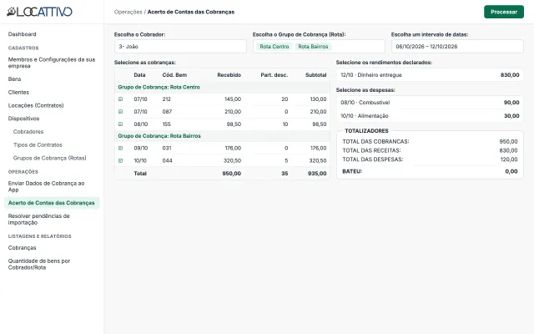Image resolution: width=534 pixels, height=334 pixels.
Task: Click the TOTAL DAS DESPESAS line
Action: (430, 159)
